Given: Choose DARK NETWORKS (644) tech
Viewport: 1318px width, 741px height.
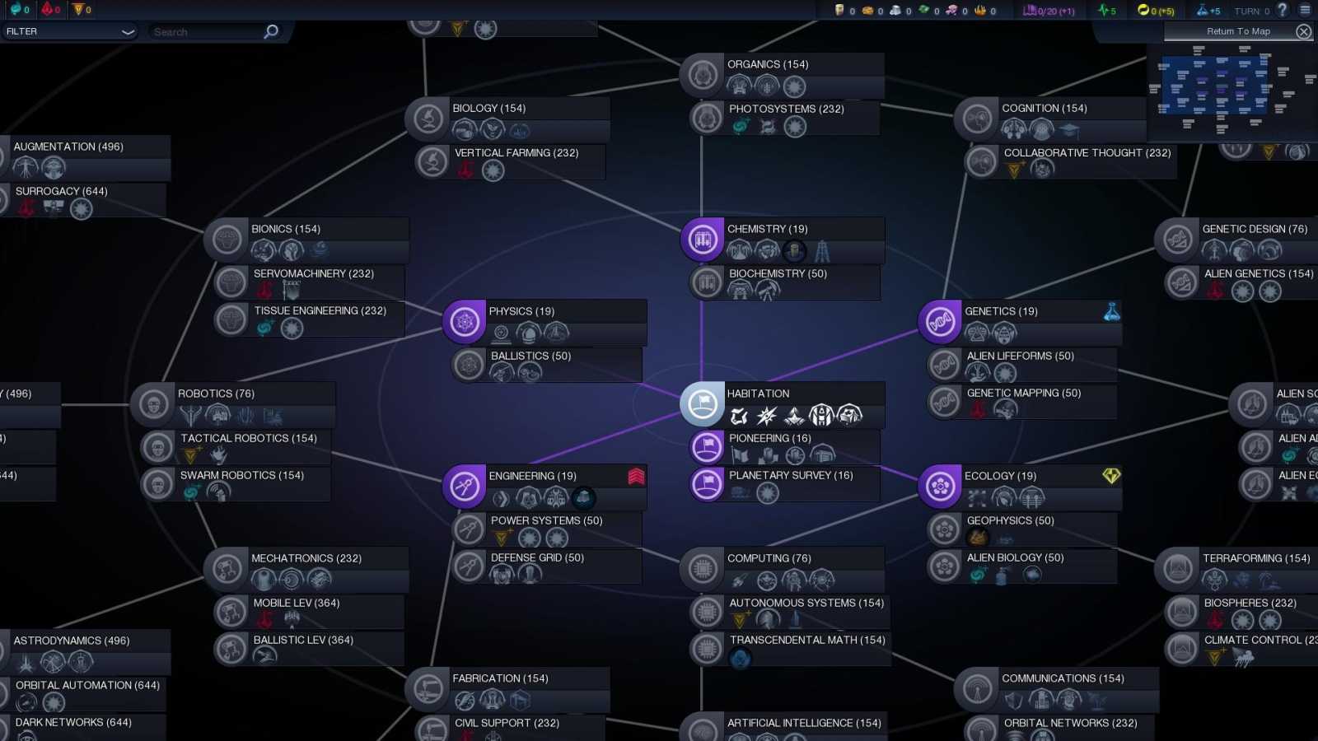Looking at the screenshot, I should 82,727.
